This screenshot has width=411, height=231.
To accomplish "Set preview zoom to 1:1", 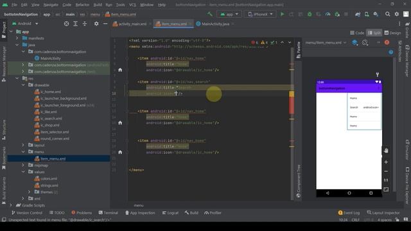I will tap(386, 180).
